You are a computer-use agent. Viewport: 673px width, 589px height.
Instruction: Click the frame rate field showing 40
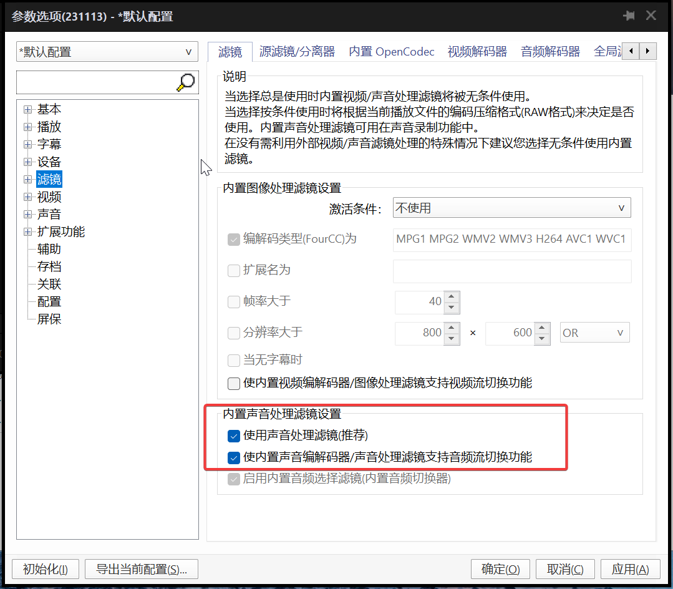419,302
